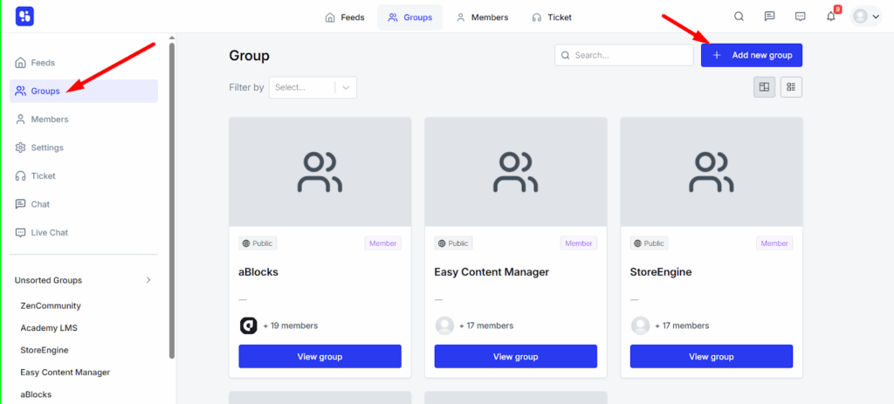Switch to the list view layout

[x=791, y=87]
